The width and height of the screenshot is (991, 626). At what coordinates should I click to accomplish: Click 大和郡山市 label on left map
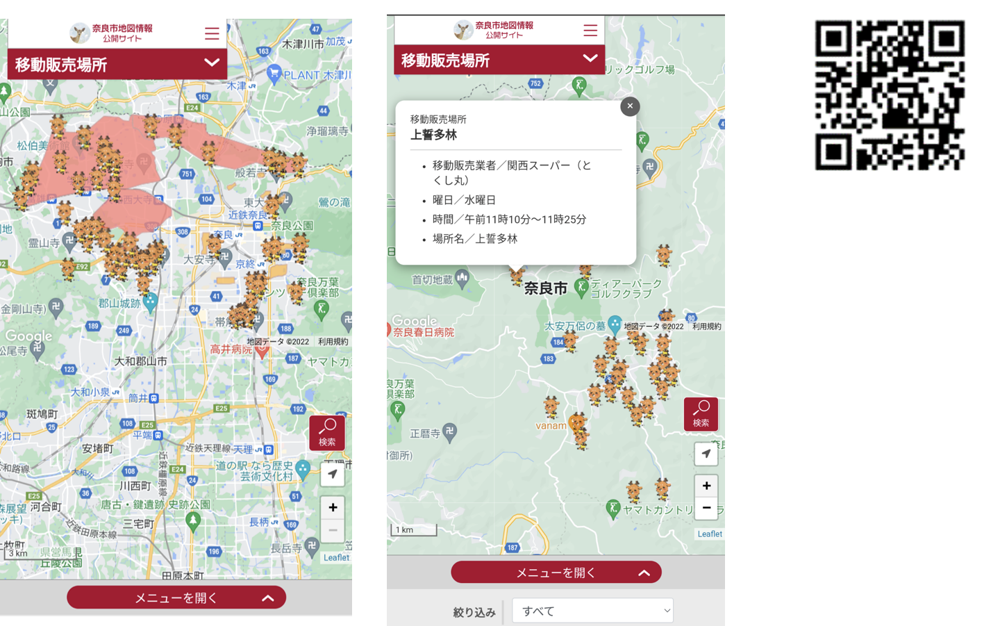pyautogui.click(x=141, y=361)
